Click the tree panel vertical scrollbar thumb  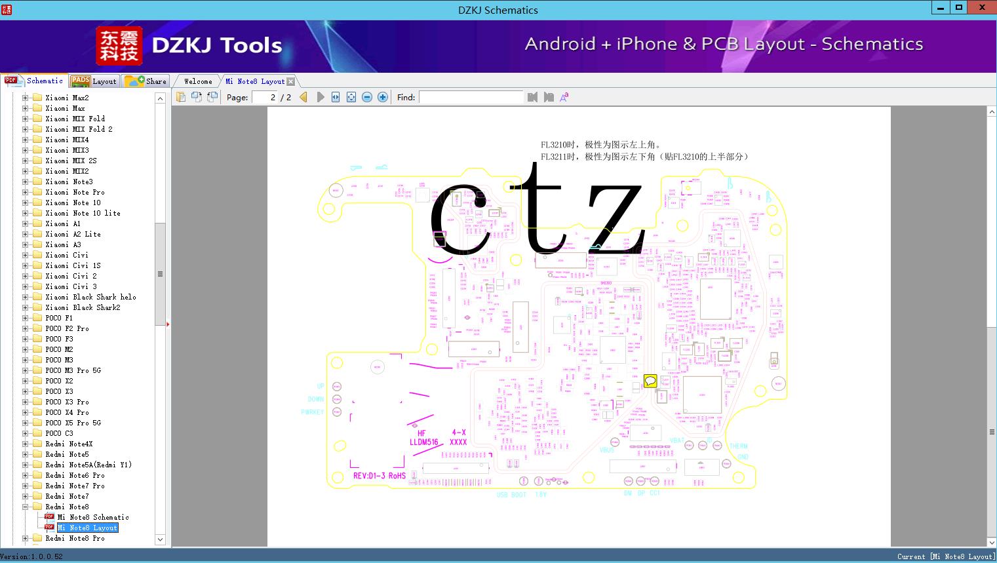click(160, 274)
